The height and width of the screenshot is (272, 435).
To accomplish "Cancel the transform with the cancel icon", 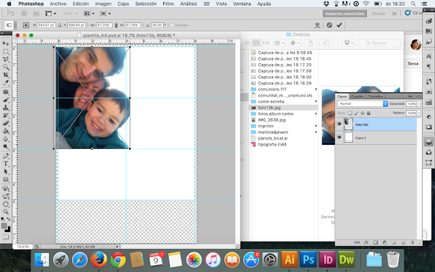I will coord(329,25).
